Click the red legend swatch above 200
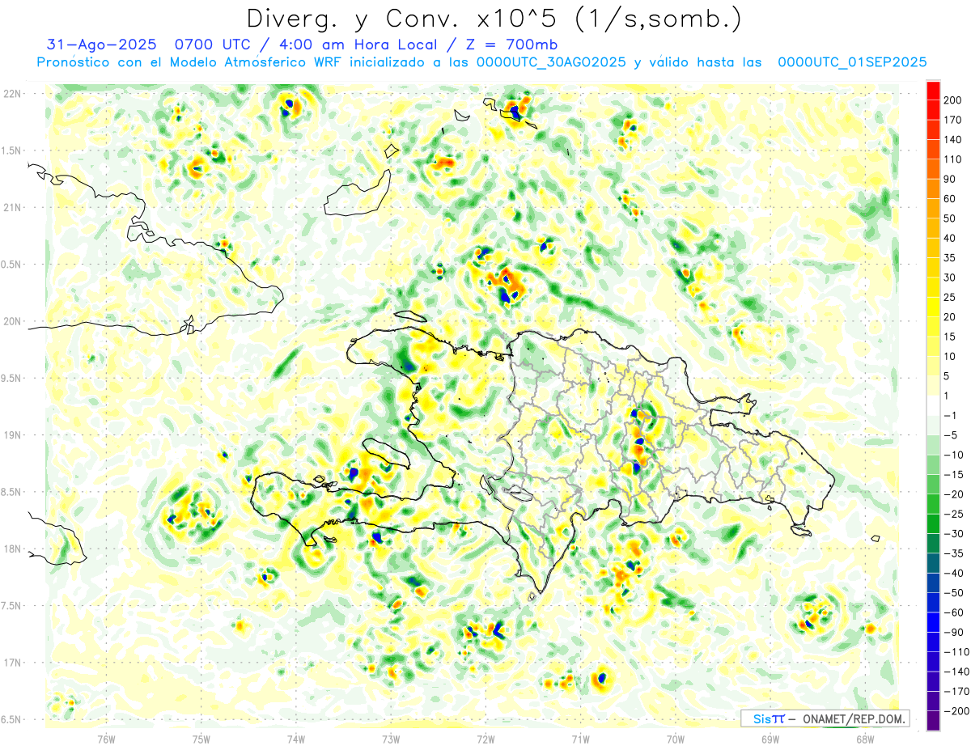 [933, 91]
